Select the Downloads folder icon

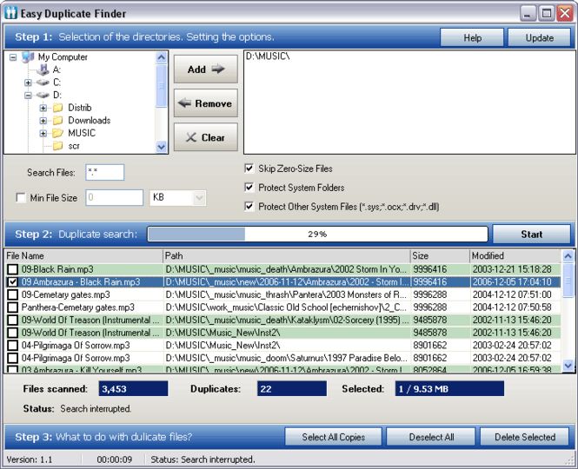pos(58,121)
